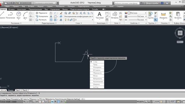The width and height of the screenshot is (185, 104).
Task: Toggle layer freeze sun icon
Action: [x=68, y=20]
